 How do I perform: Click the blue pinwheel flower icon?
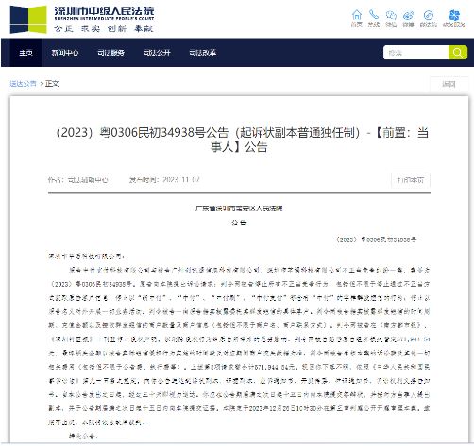click(x=454, y=15)
